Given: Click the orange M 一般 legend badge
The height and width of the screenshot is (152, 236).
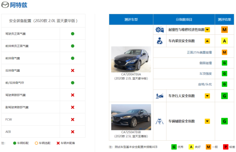Looking at the screenshot, I should point(208,147).
